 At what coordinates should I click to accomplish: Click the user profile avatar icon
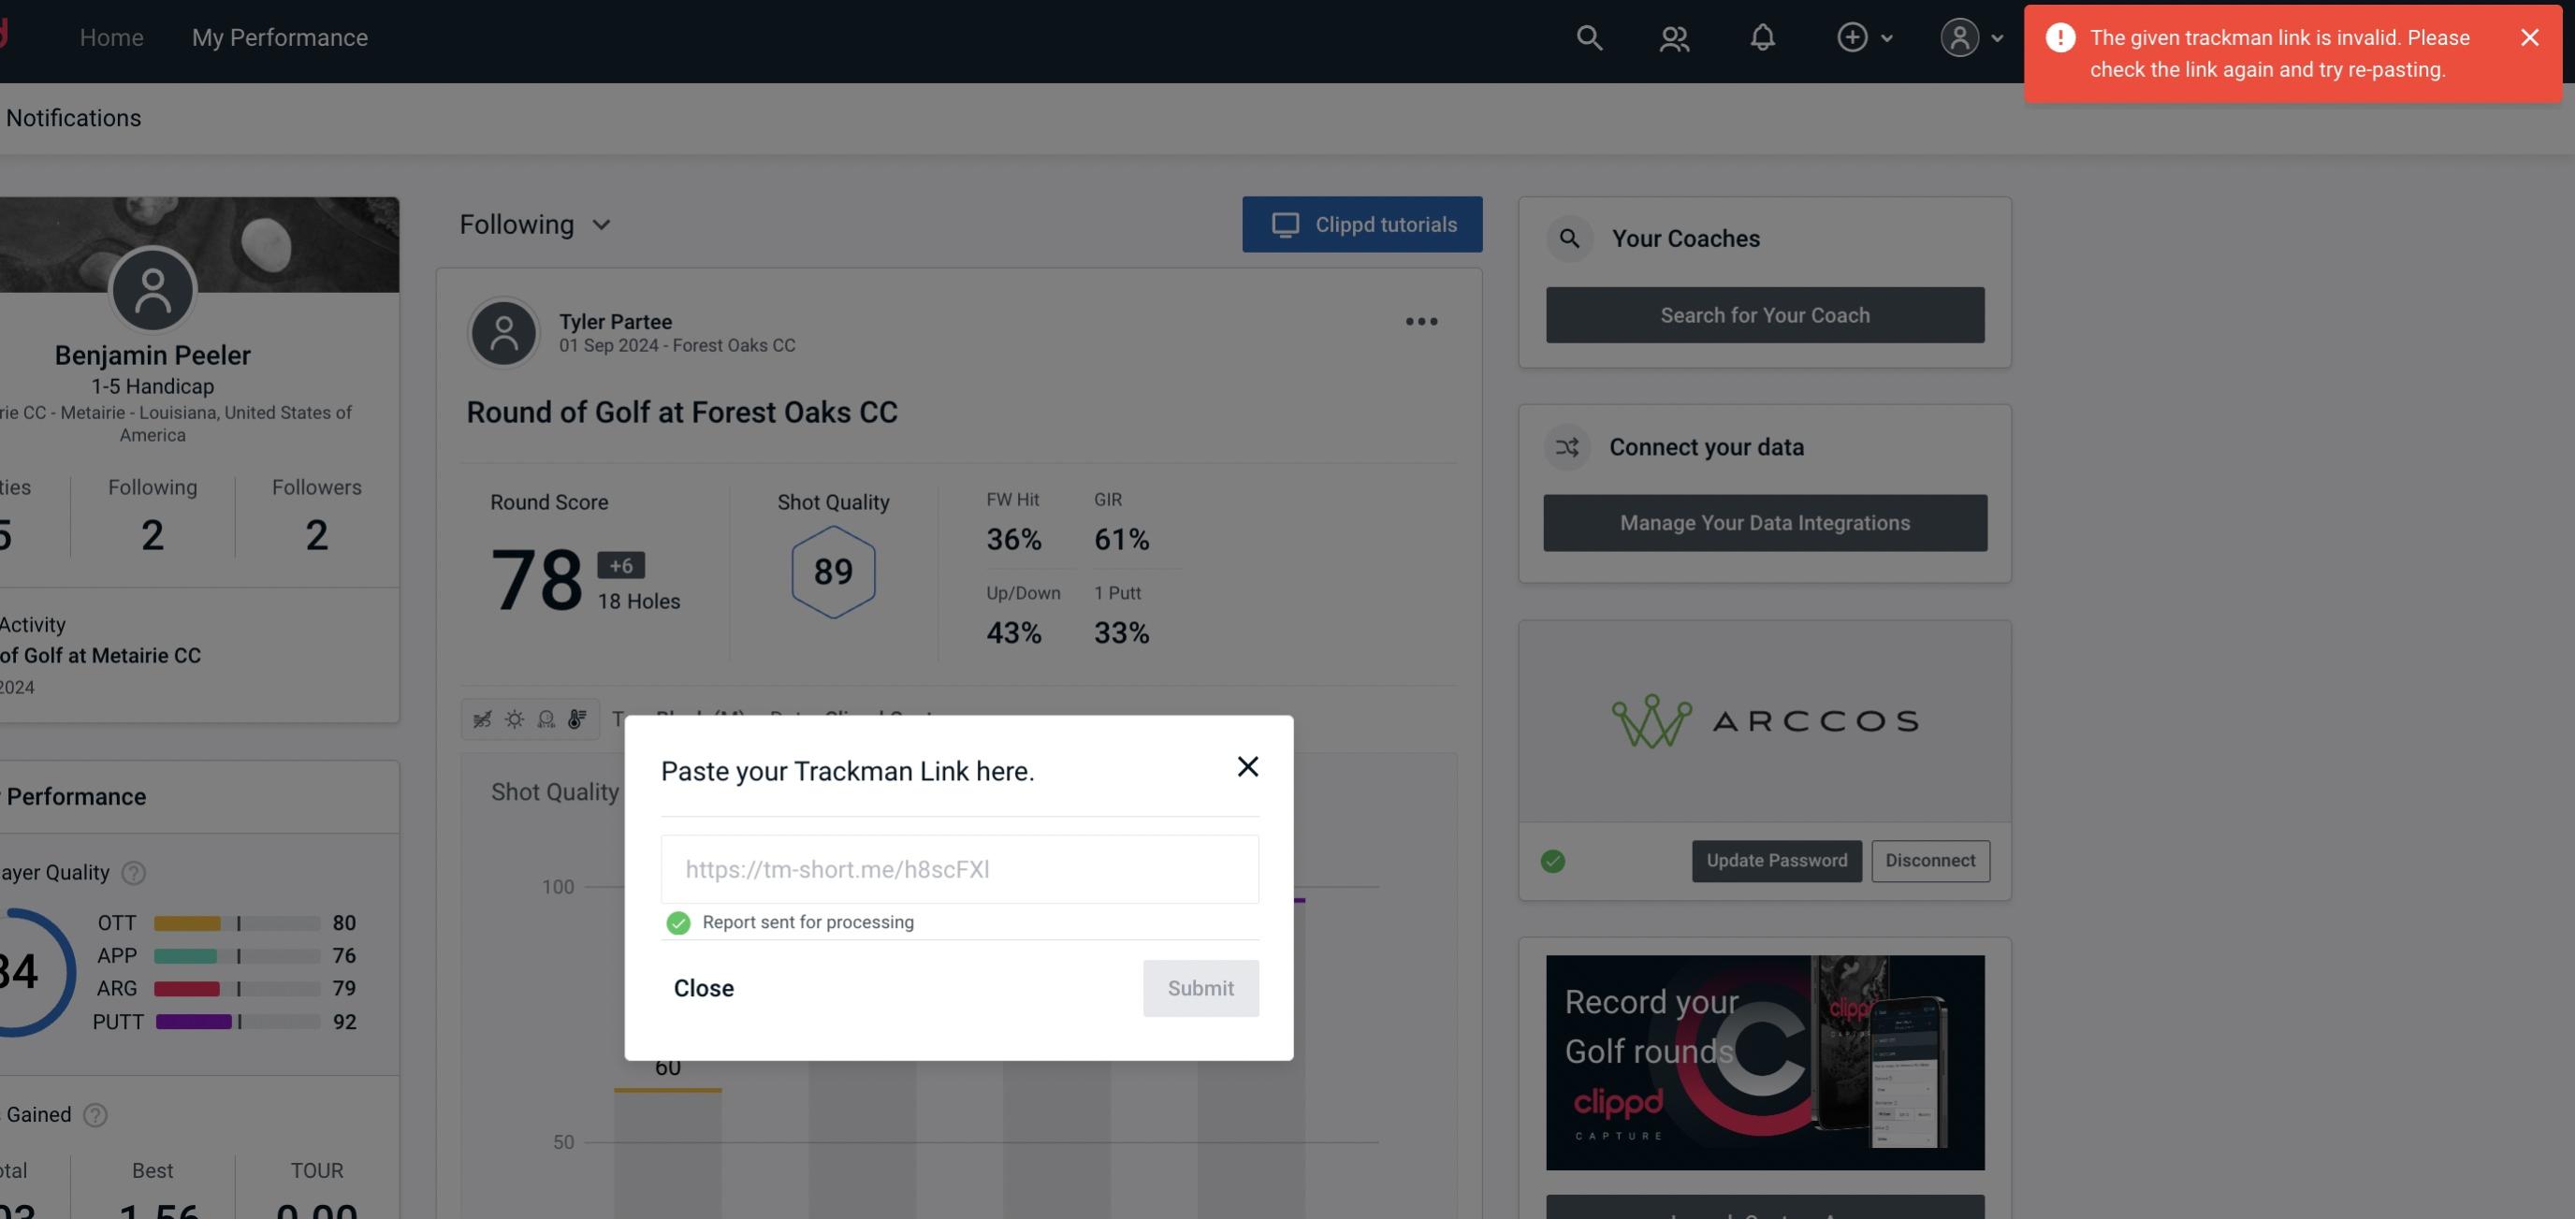point(1959,36)
